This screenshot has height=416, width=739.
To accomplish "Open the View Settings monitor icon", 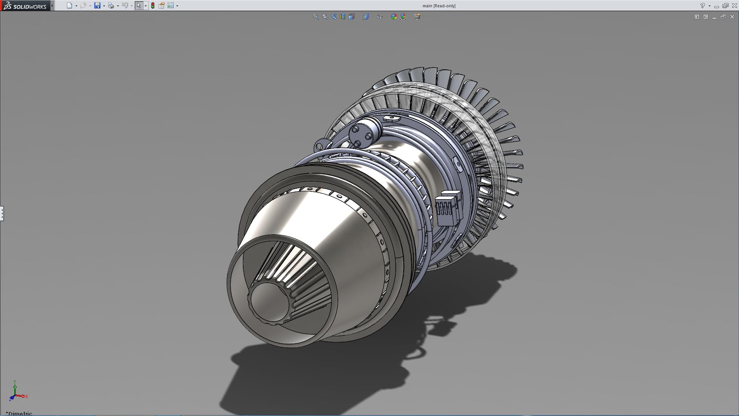I will [417, 17].
